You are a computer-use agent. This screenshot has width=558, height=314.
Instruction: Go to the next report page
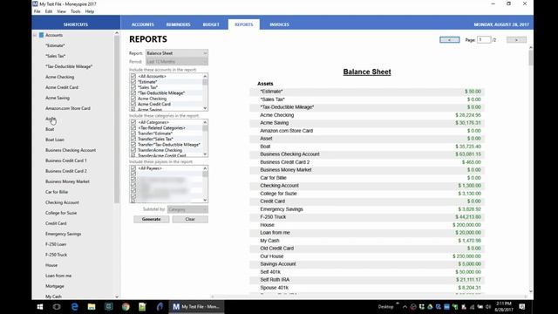coord(516,40)
